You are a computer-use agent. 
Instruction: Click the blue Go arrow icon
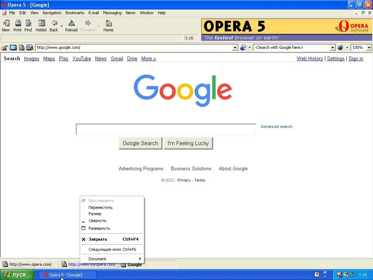pos(243,48)
